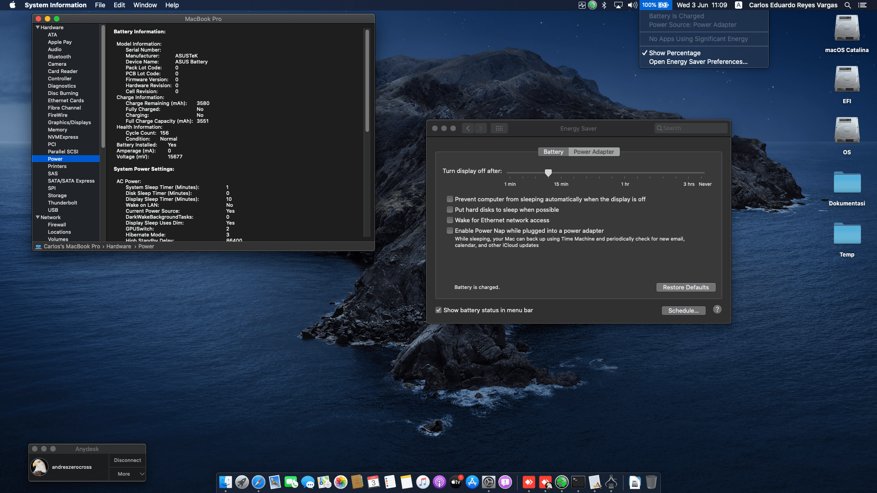This screenshot has height=493, width=877.
Task: Toggle Prevent computer from sleeping automatically checkbox
Action: click(x=450, y=199)
